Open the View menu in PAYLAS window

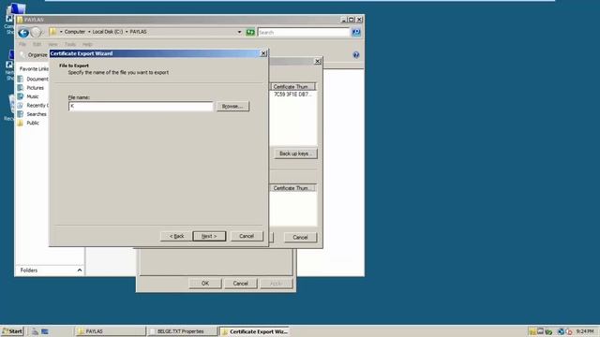pyautogui.click(x=52, y=44)
